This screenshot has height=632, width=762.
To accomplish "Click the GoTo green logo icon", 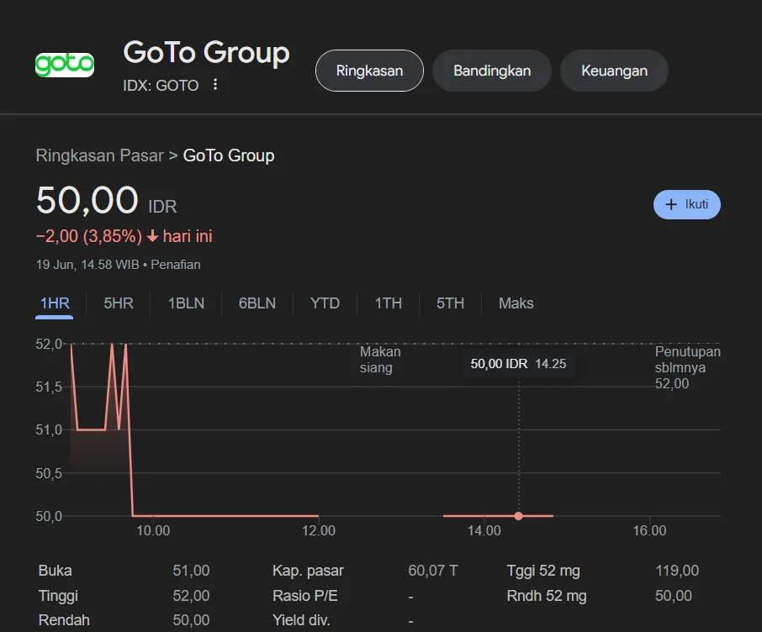I will click(65, 65).
